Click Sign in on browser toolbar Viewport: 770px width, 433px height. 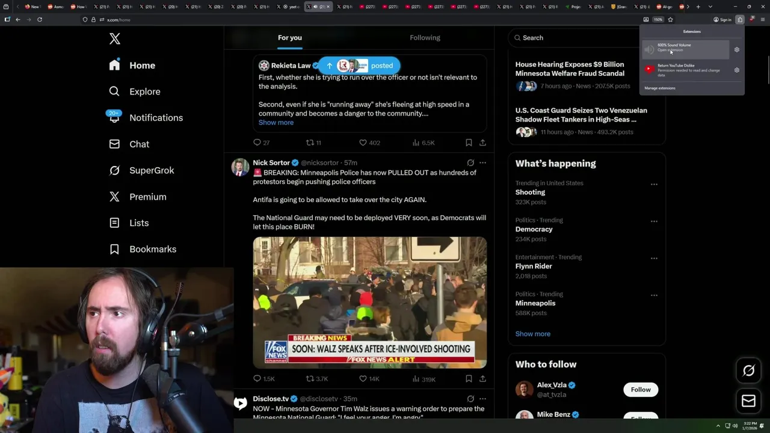pyautogui.click(x=722, y=19)
